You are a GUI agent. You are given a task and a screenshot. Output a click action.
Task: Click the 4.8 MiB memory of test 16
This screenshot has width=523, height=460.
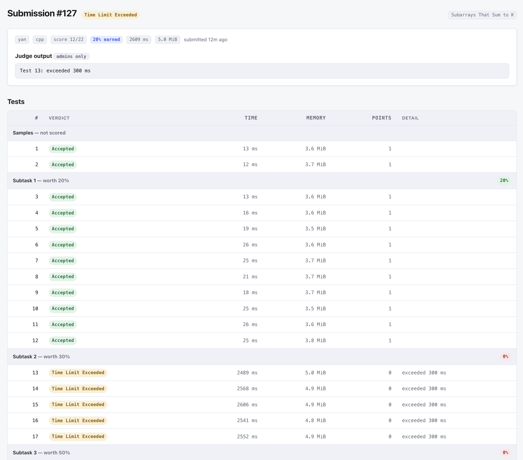click(x=315, y=420)
